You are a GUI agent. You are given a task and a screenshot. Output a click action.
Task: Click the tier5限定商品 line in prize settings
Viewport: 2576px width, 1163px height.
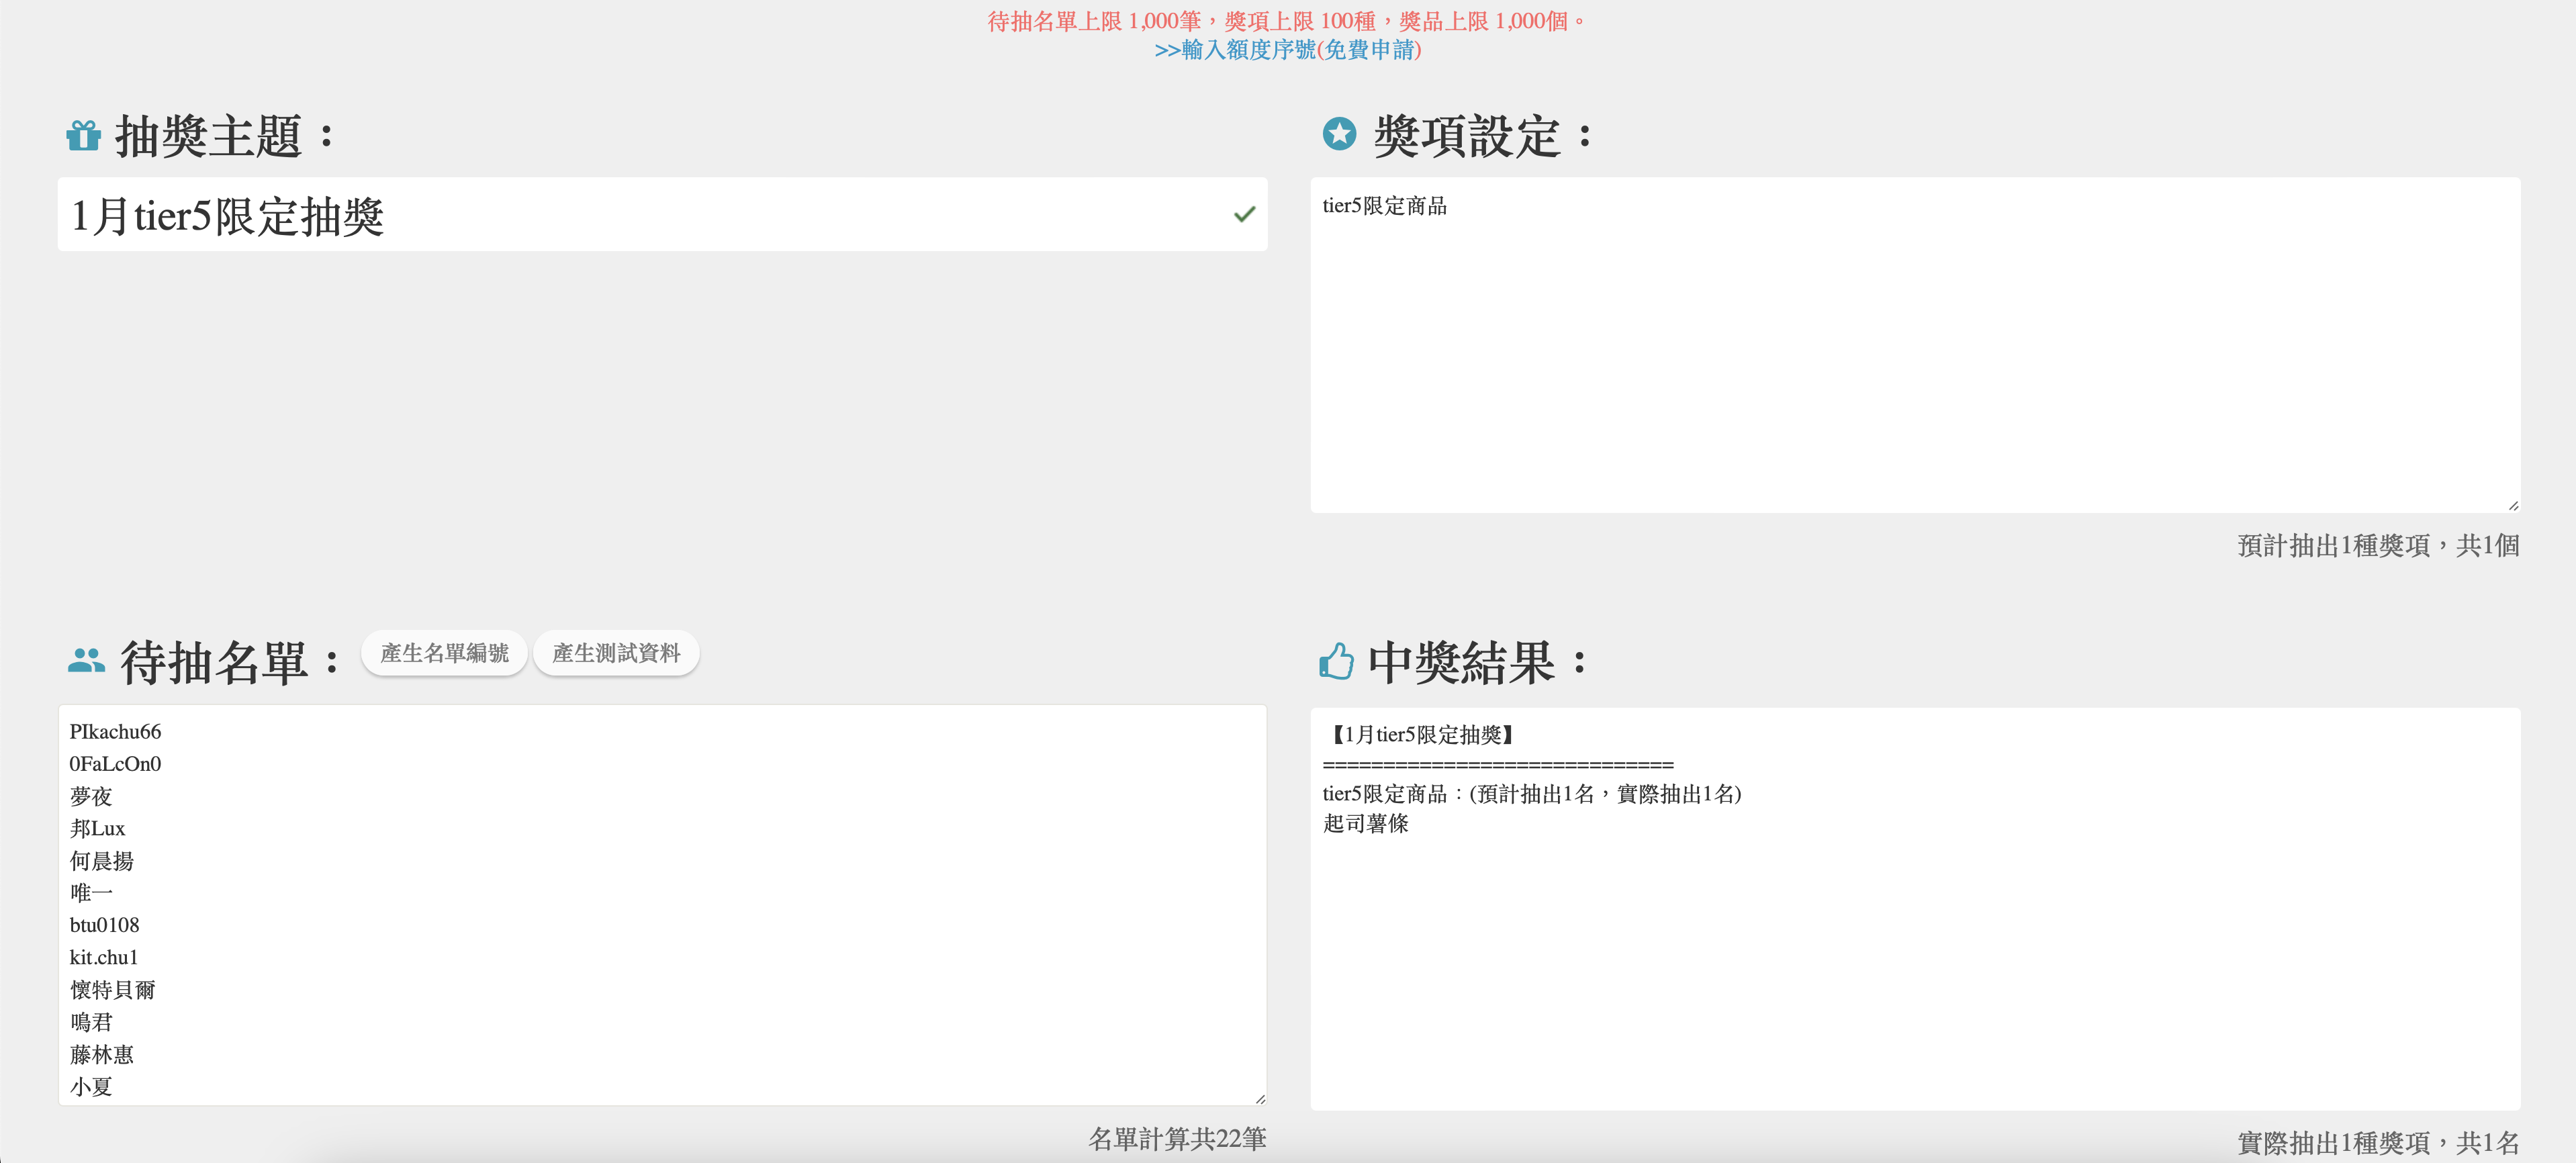pyautogui.click(x=1384, y=206)
